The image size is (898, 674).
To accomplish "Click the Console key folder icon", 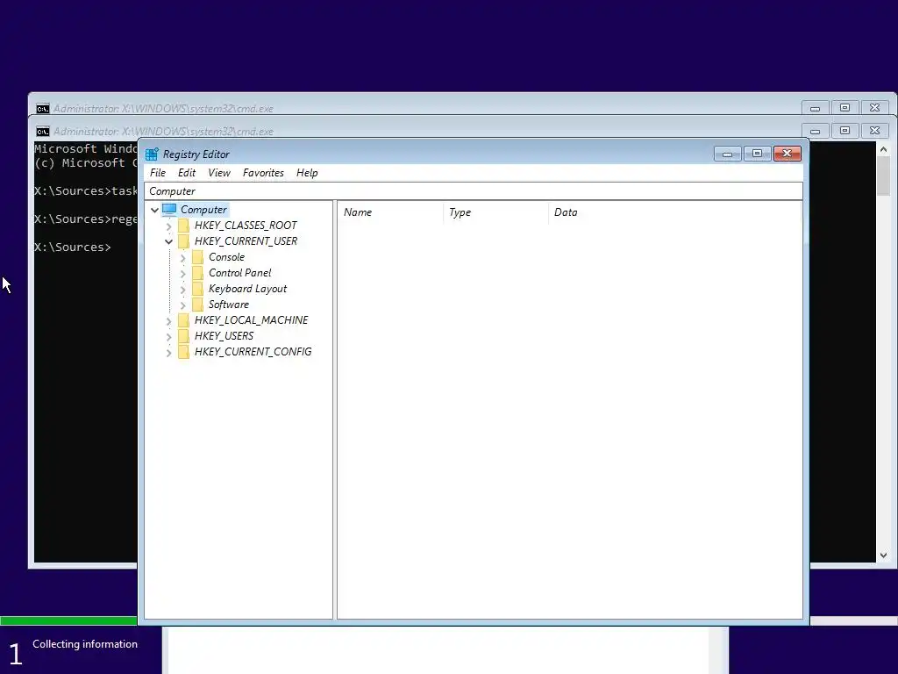I will point(197,257).
